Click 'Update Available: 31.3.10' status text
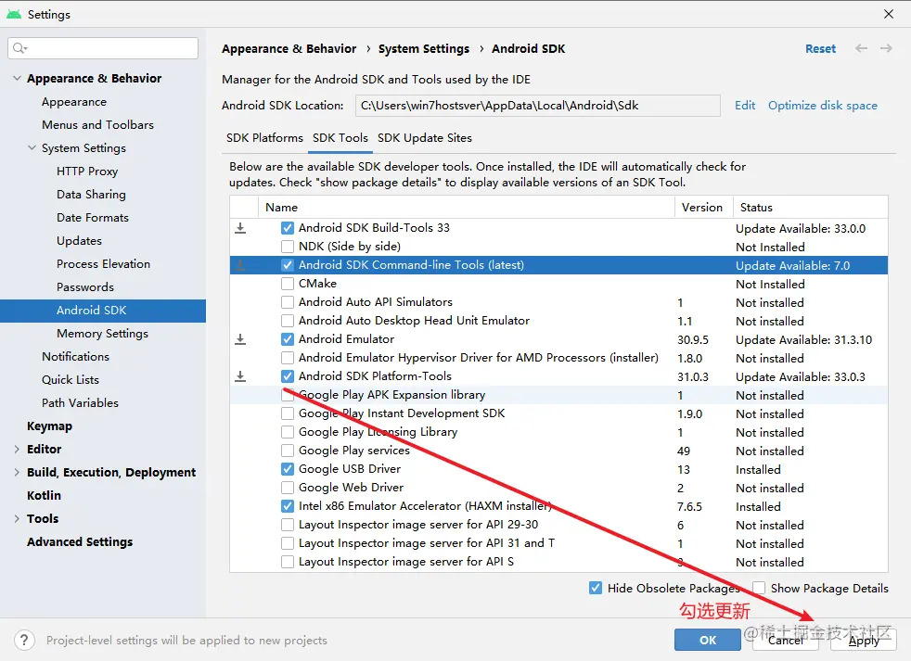 tap(803, 340)
